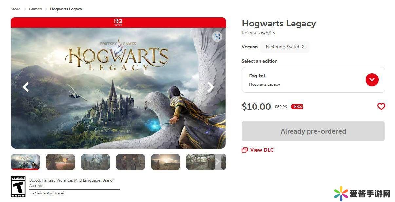Click the Already pre-ordered button
Viewport: 395px width, 202px height.
[313, 131]
